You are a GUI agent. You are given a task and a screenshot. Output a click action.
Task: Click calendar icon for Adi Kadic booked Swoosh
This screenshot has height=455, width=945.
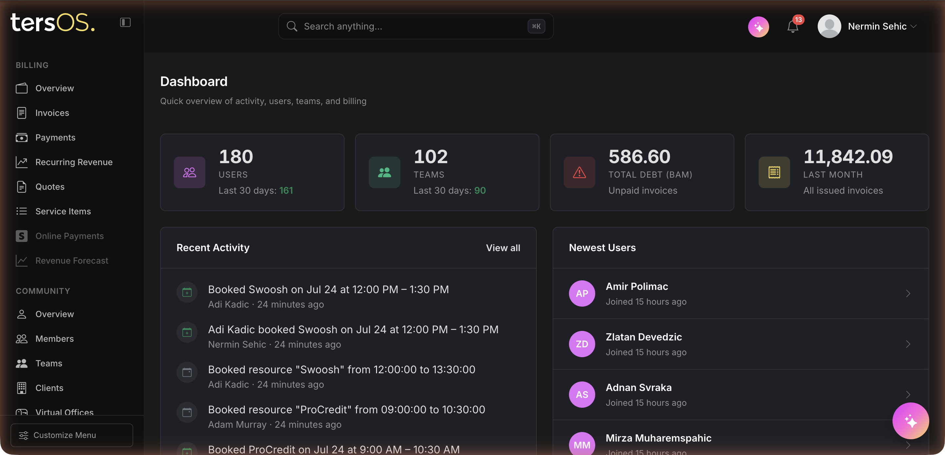187,333
